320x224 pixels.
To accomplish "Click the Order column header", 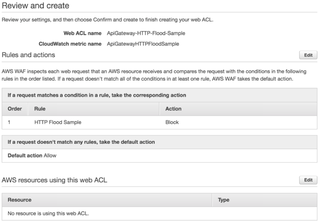I will (15, 108).
